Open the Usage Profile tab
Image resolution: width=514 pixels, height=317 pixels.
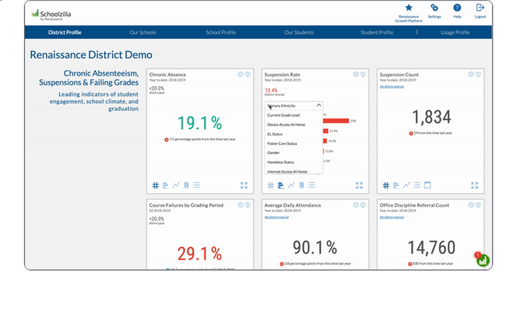click(x=455, y=32)
